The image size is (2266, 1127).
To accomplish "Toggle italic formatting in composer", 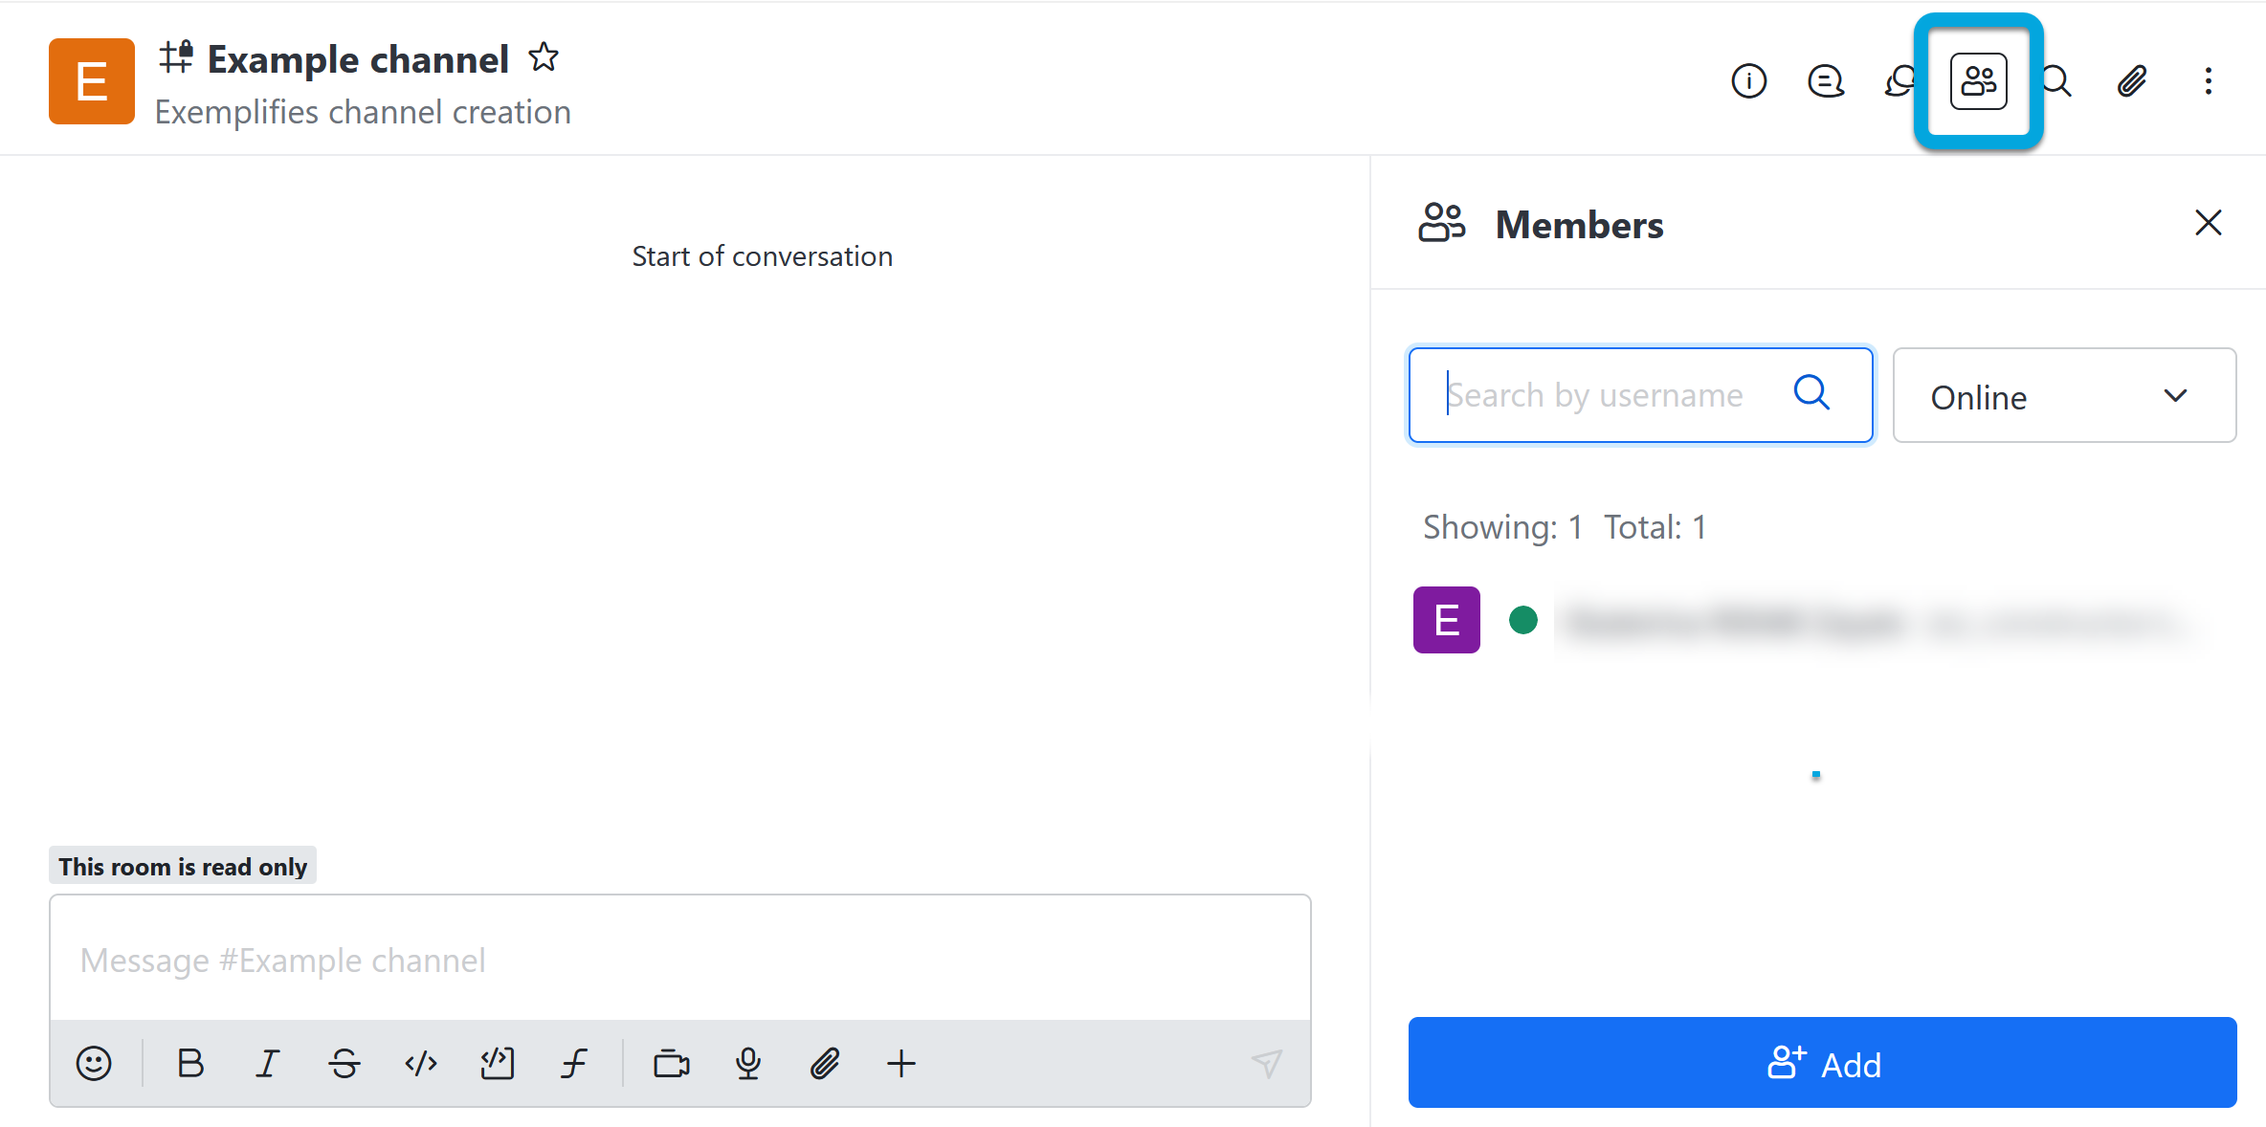I will (268, 1063).
